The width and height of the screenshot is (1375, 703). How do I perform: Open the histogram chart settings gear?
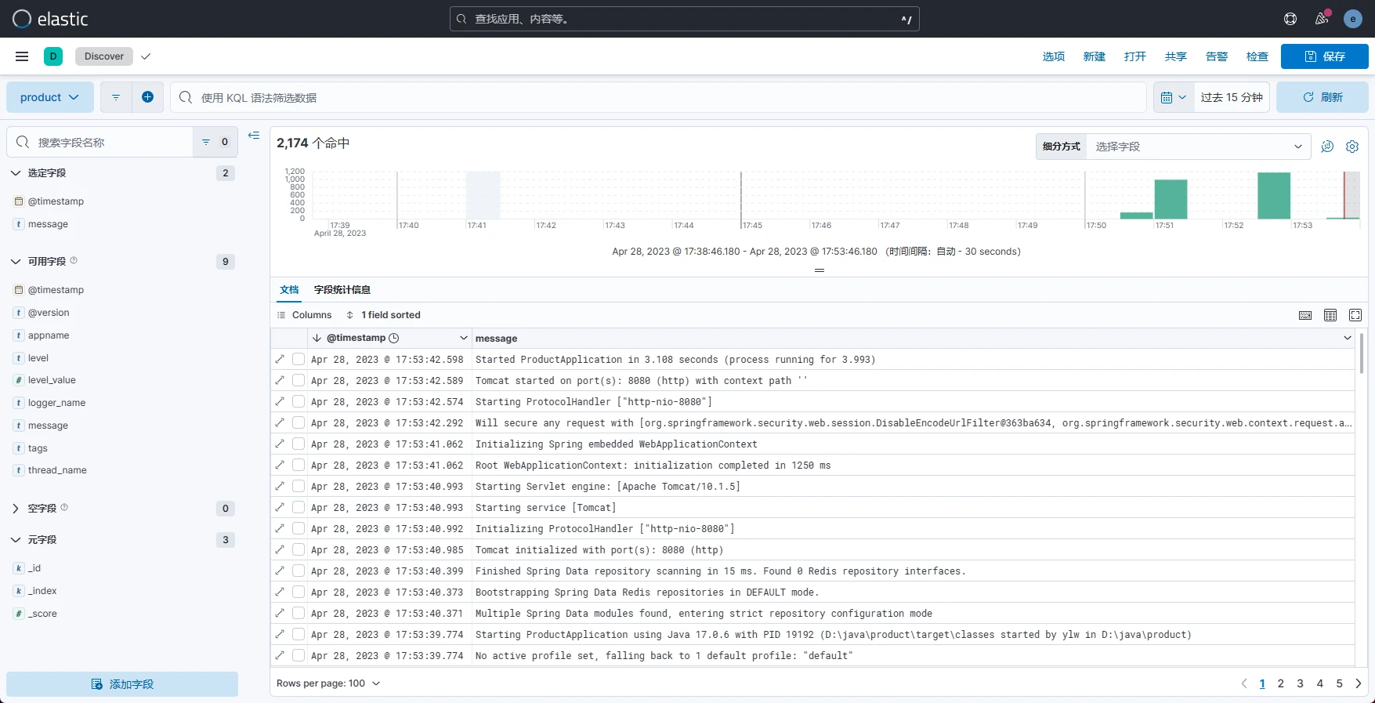click(1352, 147)
